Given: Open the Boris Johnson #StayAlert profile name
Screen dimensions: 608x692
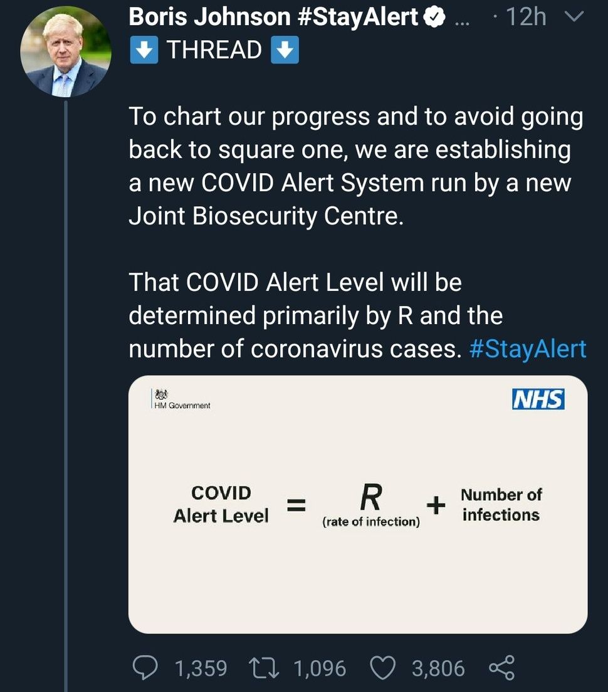Looking at the screenshot, I should click(273, 18).
